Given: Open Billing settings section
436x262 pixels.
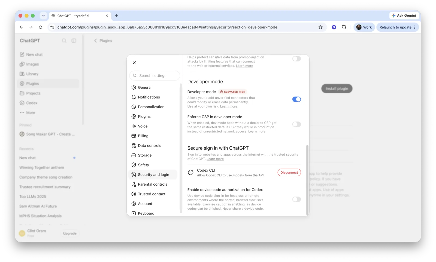Looking at the screenshot, I should click(153, 136).
